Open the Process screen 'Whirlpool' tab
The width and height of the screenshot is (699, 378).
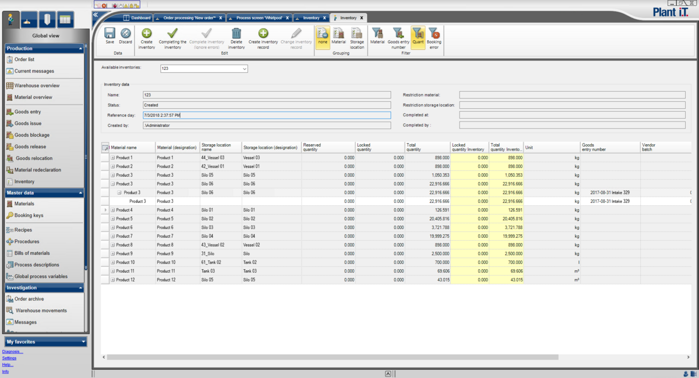coord(259,18)
